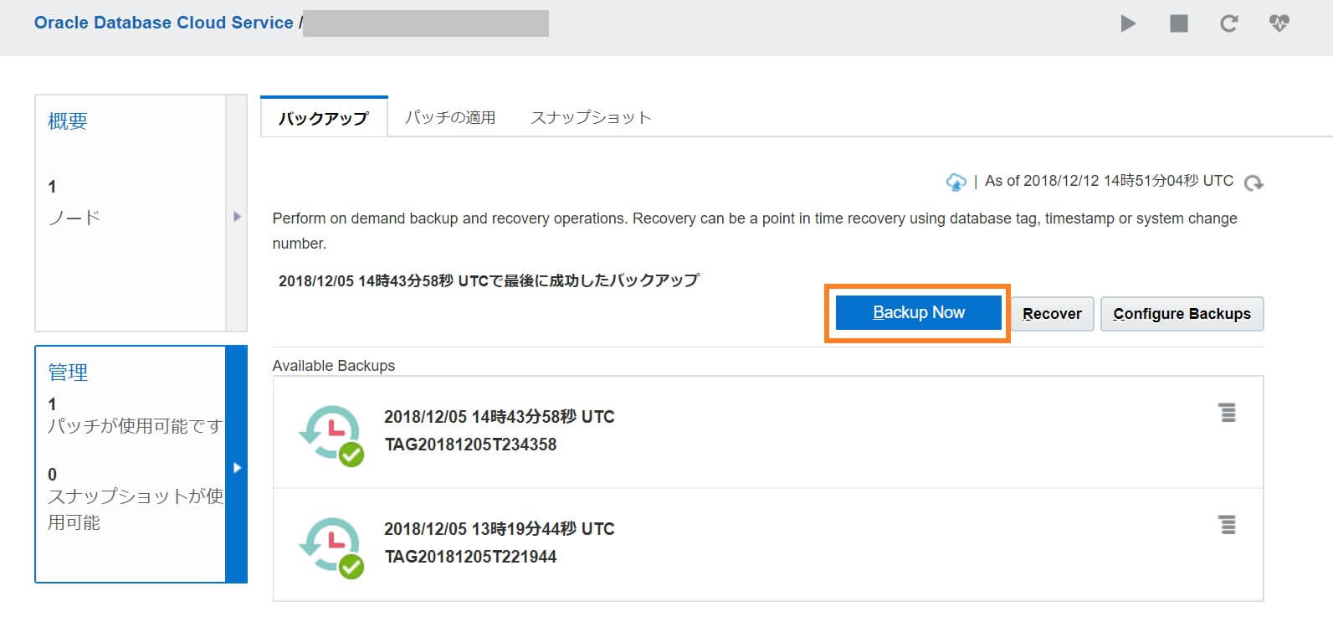Select the スナップショットが使用可能 text
This screenshot has height=622, width=1333.
tap(135, 509)
